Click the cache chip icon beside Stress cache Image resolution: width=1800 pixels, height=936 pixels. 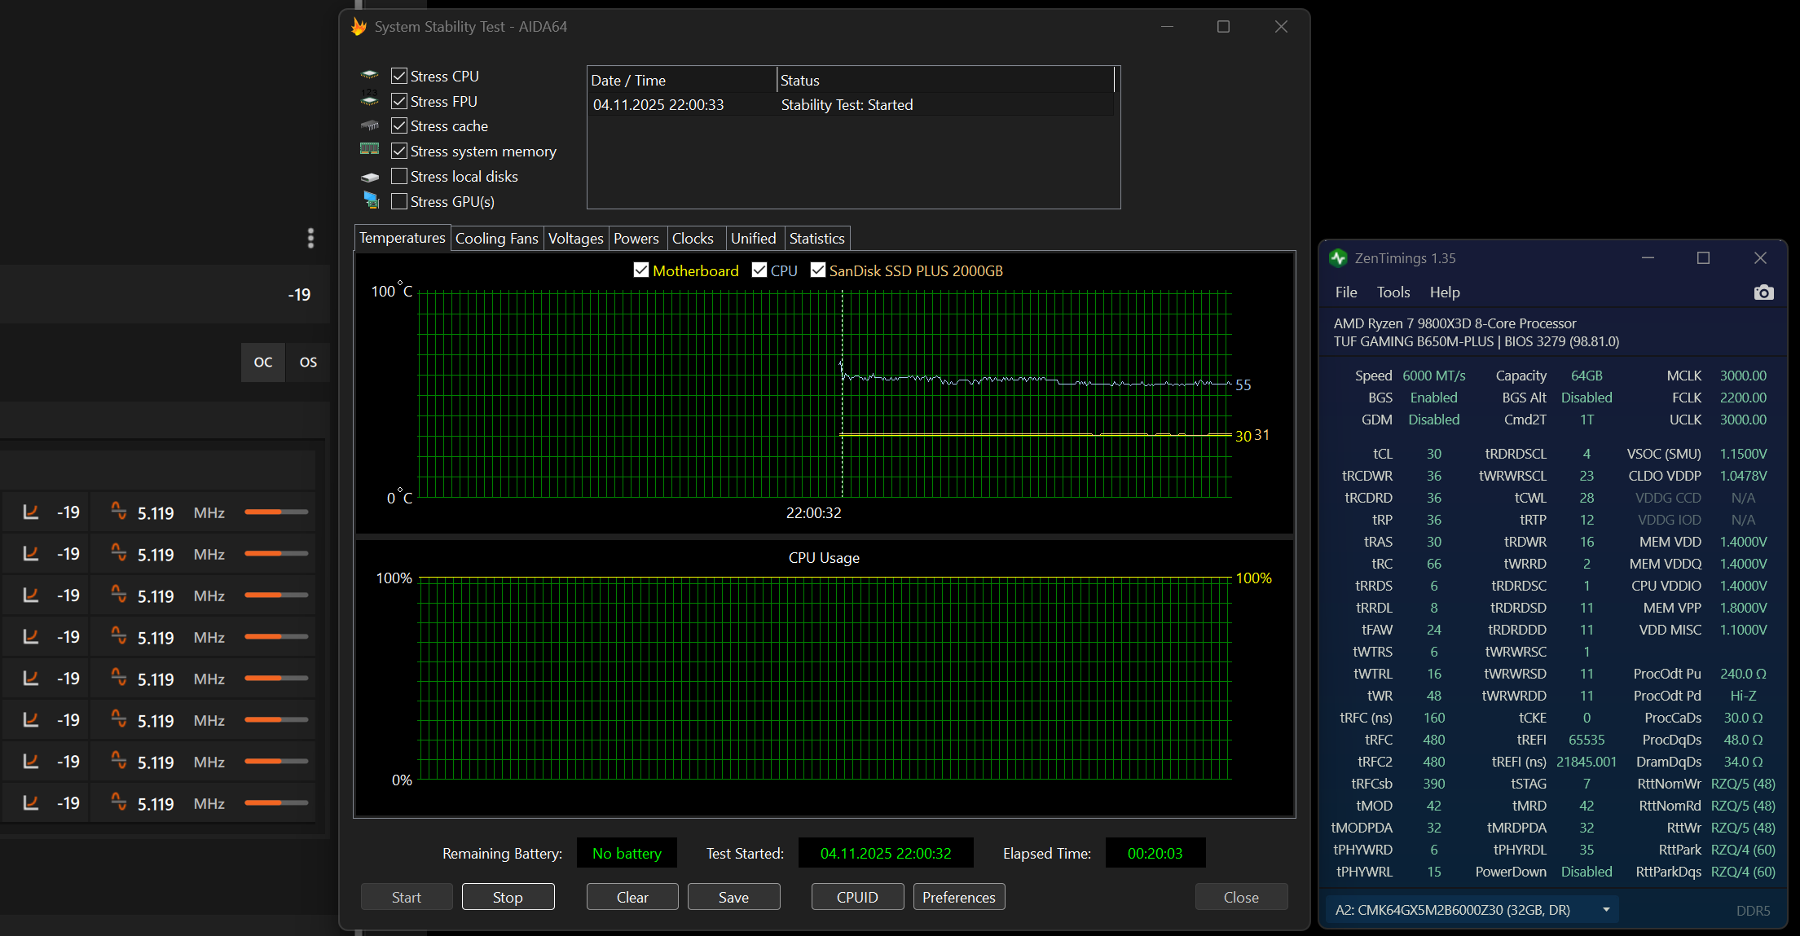[x=370, y=125]
